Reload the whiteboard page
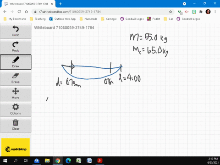 pos(19,12)
